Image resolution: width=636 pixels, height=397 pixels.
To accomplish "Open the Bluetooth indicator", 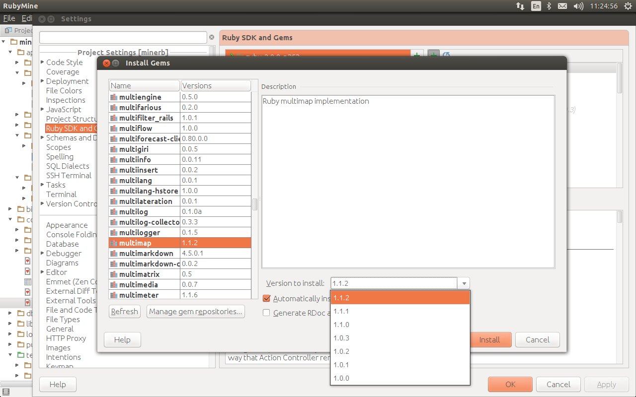I will point(549,6).
